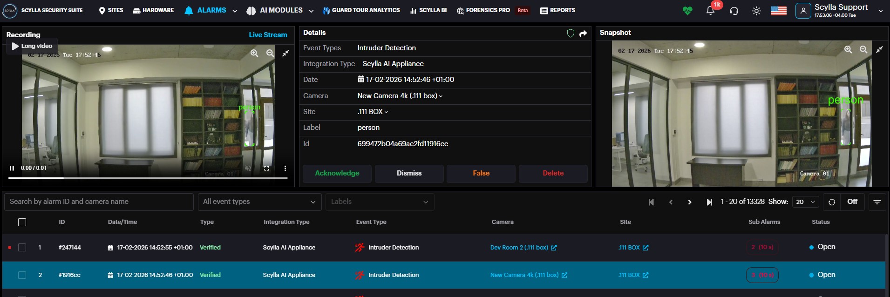Refresh the alarms list
This screenshot has width=890, height=297.
pos(832,202)
